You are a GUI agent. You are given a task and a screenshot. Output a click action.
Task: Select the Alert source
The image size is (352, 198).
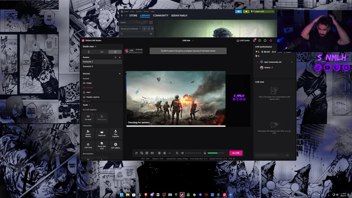(102, 92)
